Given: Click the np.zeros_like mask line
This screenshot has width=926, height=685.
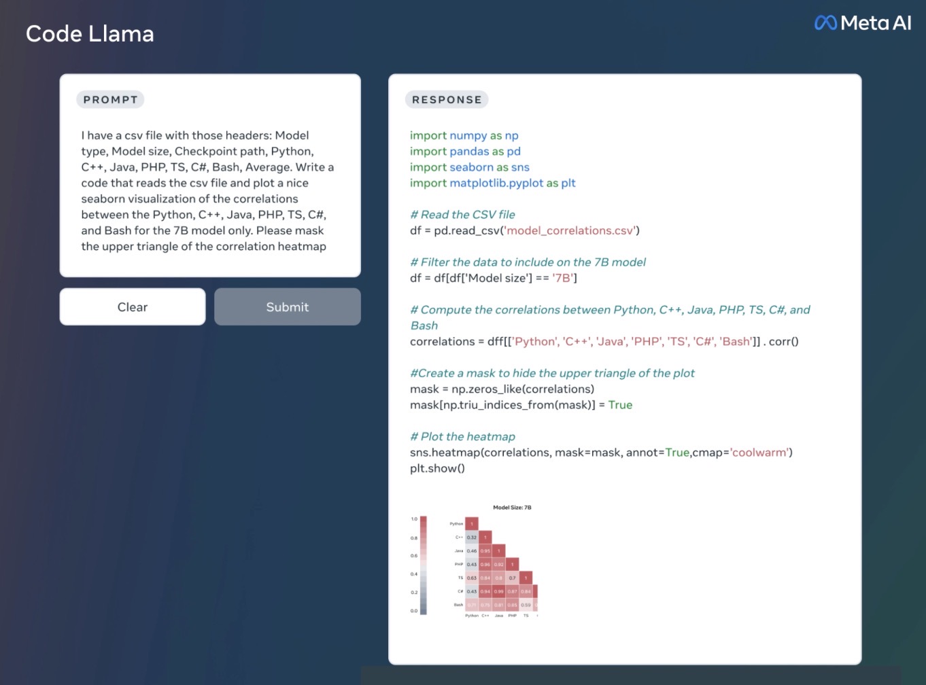Looking at the screenshot, I should coord(502,389).
